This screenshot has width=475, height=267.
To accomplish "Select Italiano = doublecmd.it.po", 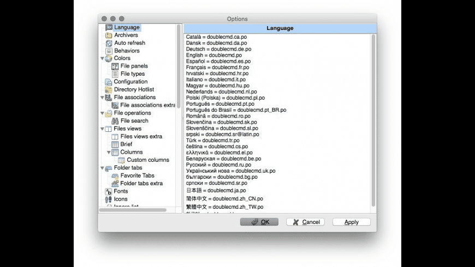I will pyautogui.click(x=216, y=80).
